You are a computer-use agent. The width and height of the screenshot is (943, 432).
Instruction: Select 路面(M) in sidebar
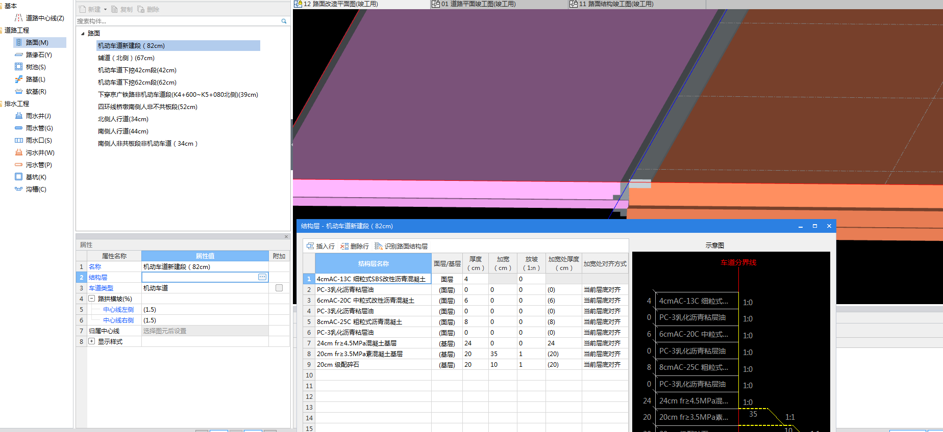[40, 42]
